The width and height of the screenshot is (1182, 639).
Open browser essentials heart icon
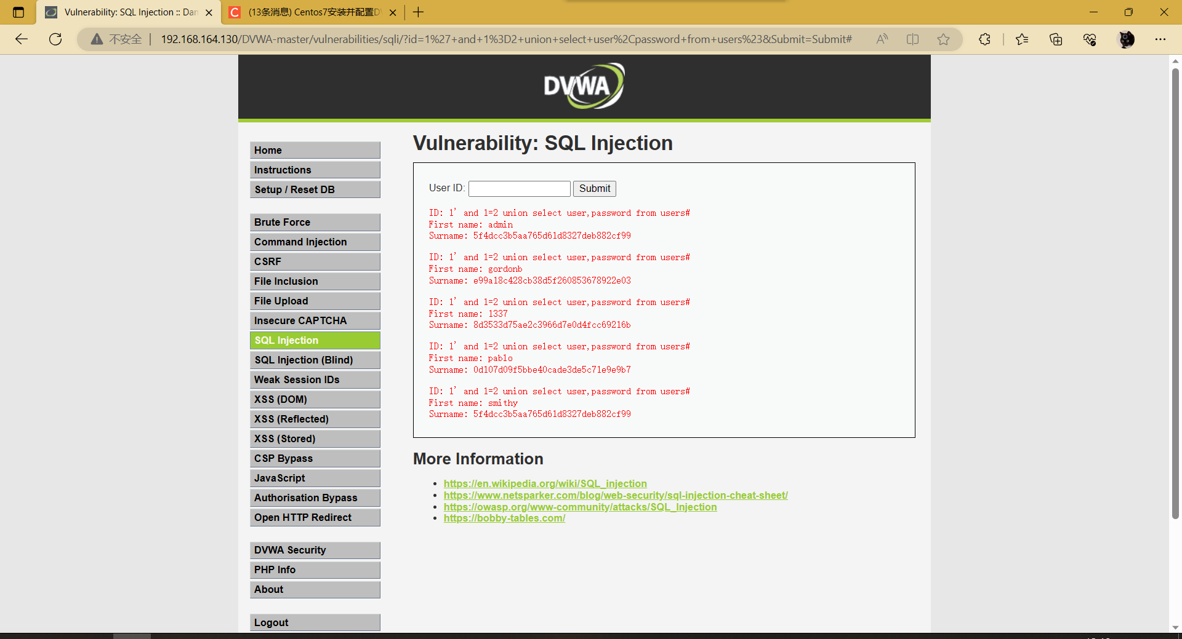(1090, 39)
